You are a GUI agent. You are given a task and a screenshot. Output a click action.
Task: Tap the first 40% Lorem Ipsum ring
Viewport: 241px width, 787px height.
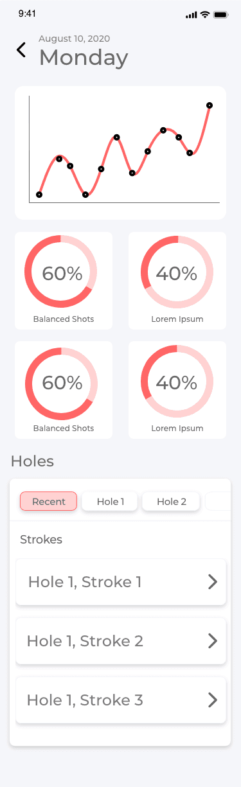click(x=177, y=272)
